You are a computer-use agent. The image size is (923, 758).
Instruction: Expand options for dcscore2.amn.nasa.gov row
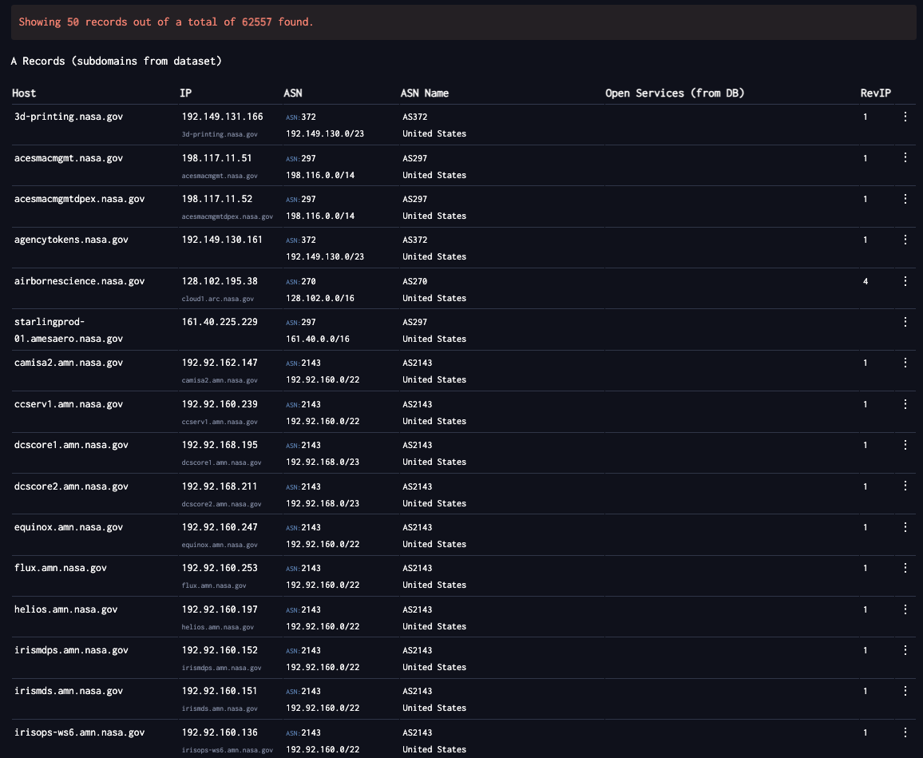(x=905, y=486)
